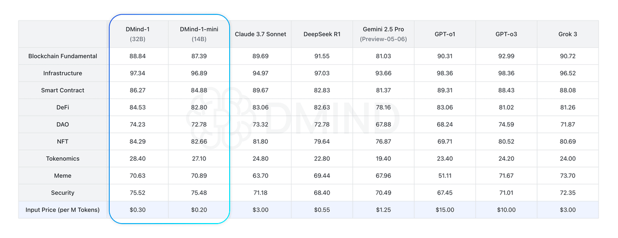Viewport: 618px width, 238px height.
Task: Click the 91.55 DeepSeek R1 cell
Action: tap(322, 56)
